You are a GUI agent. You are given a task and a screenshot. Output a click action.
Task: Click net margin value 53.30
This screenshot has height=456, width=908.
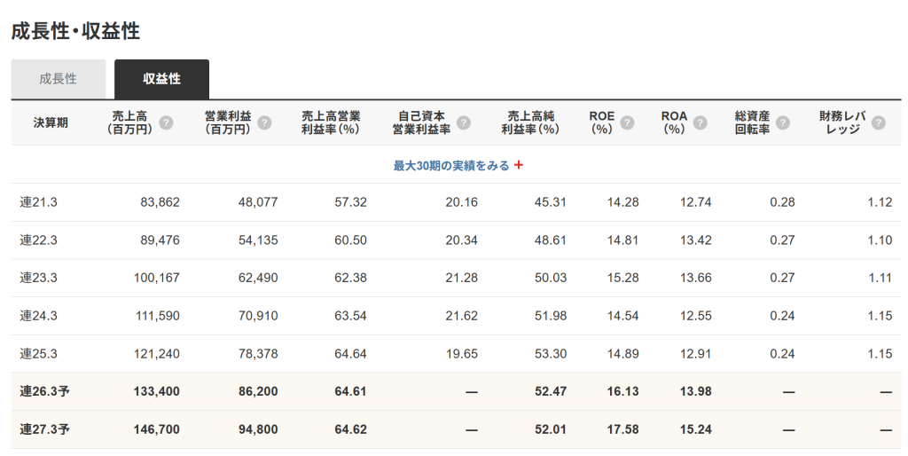[x=551, y=353]
